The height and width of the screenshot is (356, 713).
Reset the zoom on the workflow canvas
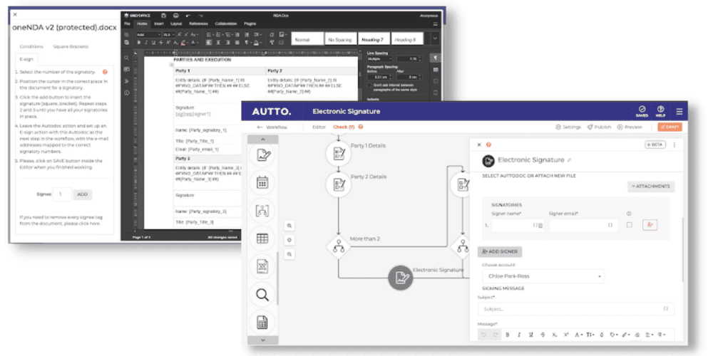point(289,240)
